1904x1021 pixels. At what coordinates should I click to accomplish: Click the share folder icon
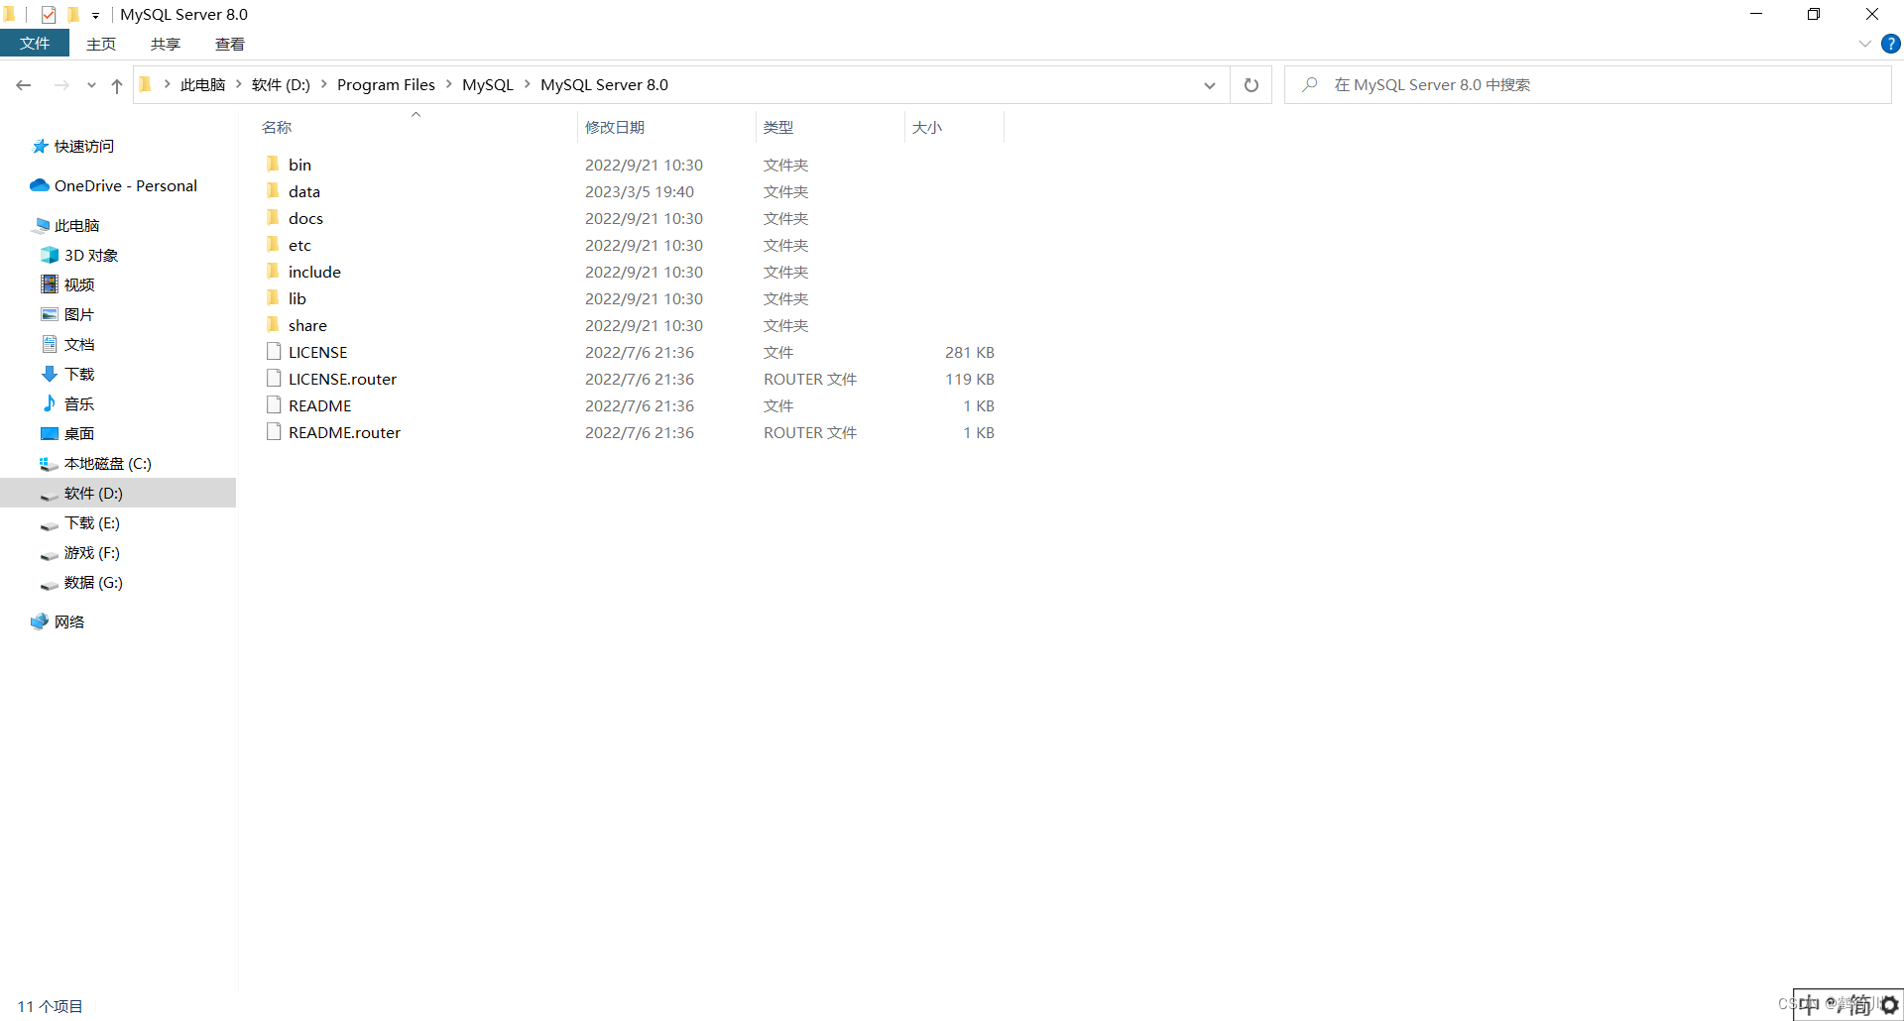point(273,324)
